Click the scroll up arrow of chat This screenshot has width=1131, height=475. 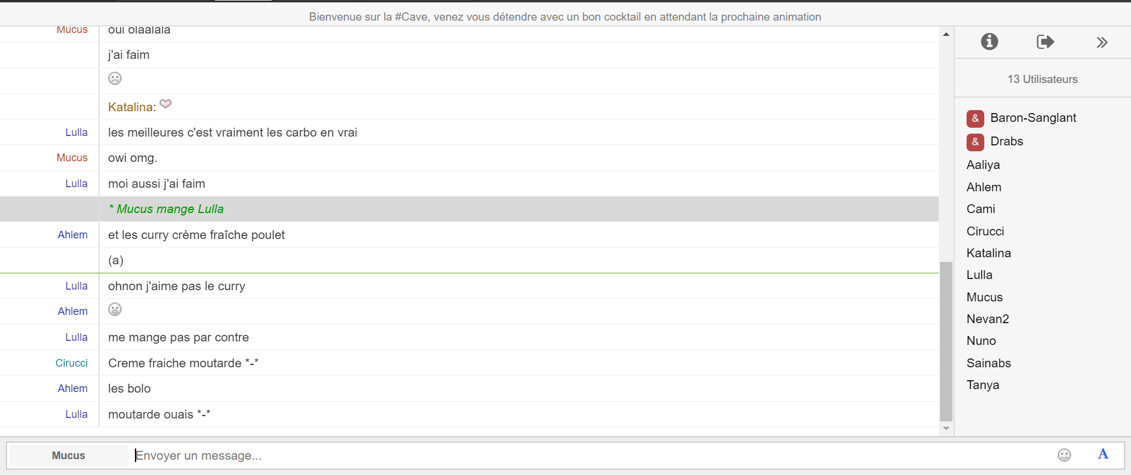point(946,35)
